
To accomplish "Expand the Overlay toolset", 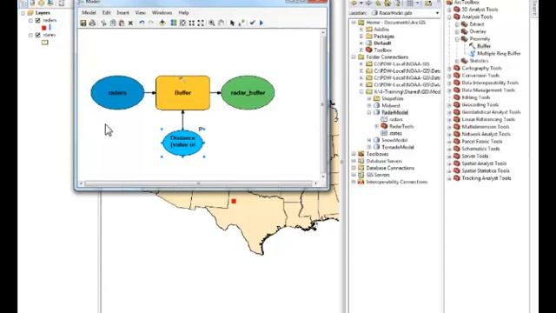I will pos(457,31).
